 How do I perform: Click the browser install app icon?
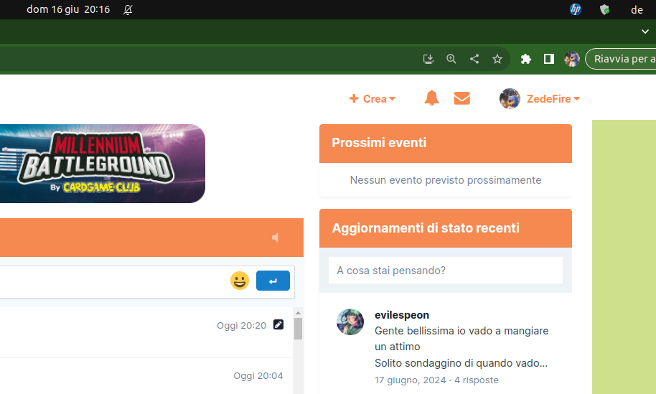click(x=428, y=59)
